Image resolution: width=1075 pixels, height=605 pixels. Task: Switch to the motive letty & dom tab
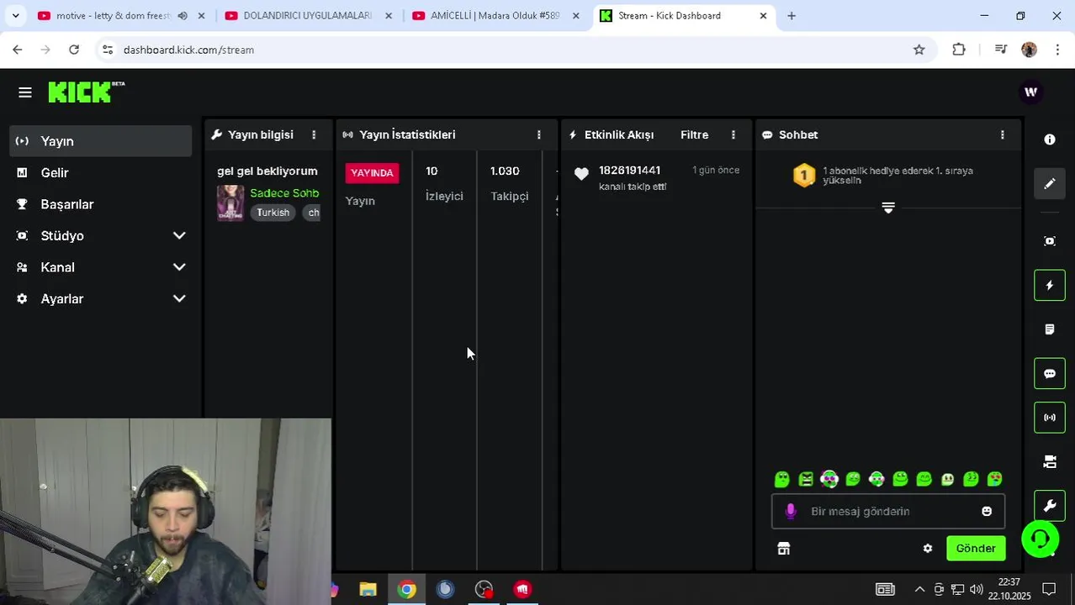113,16
